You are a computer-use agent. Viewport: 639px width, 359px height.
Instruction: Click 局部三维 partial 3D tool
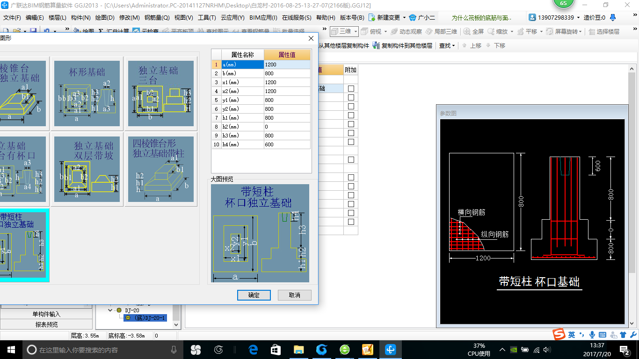[x=441, y=31]
